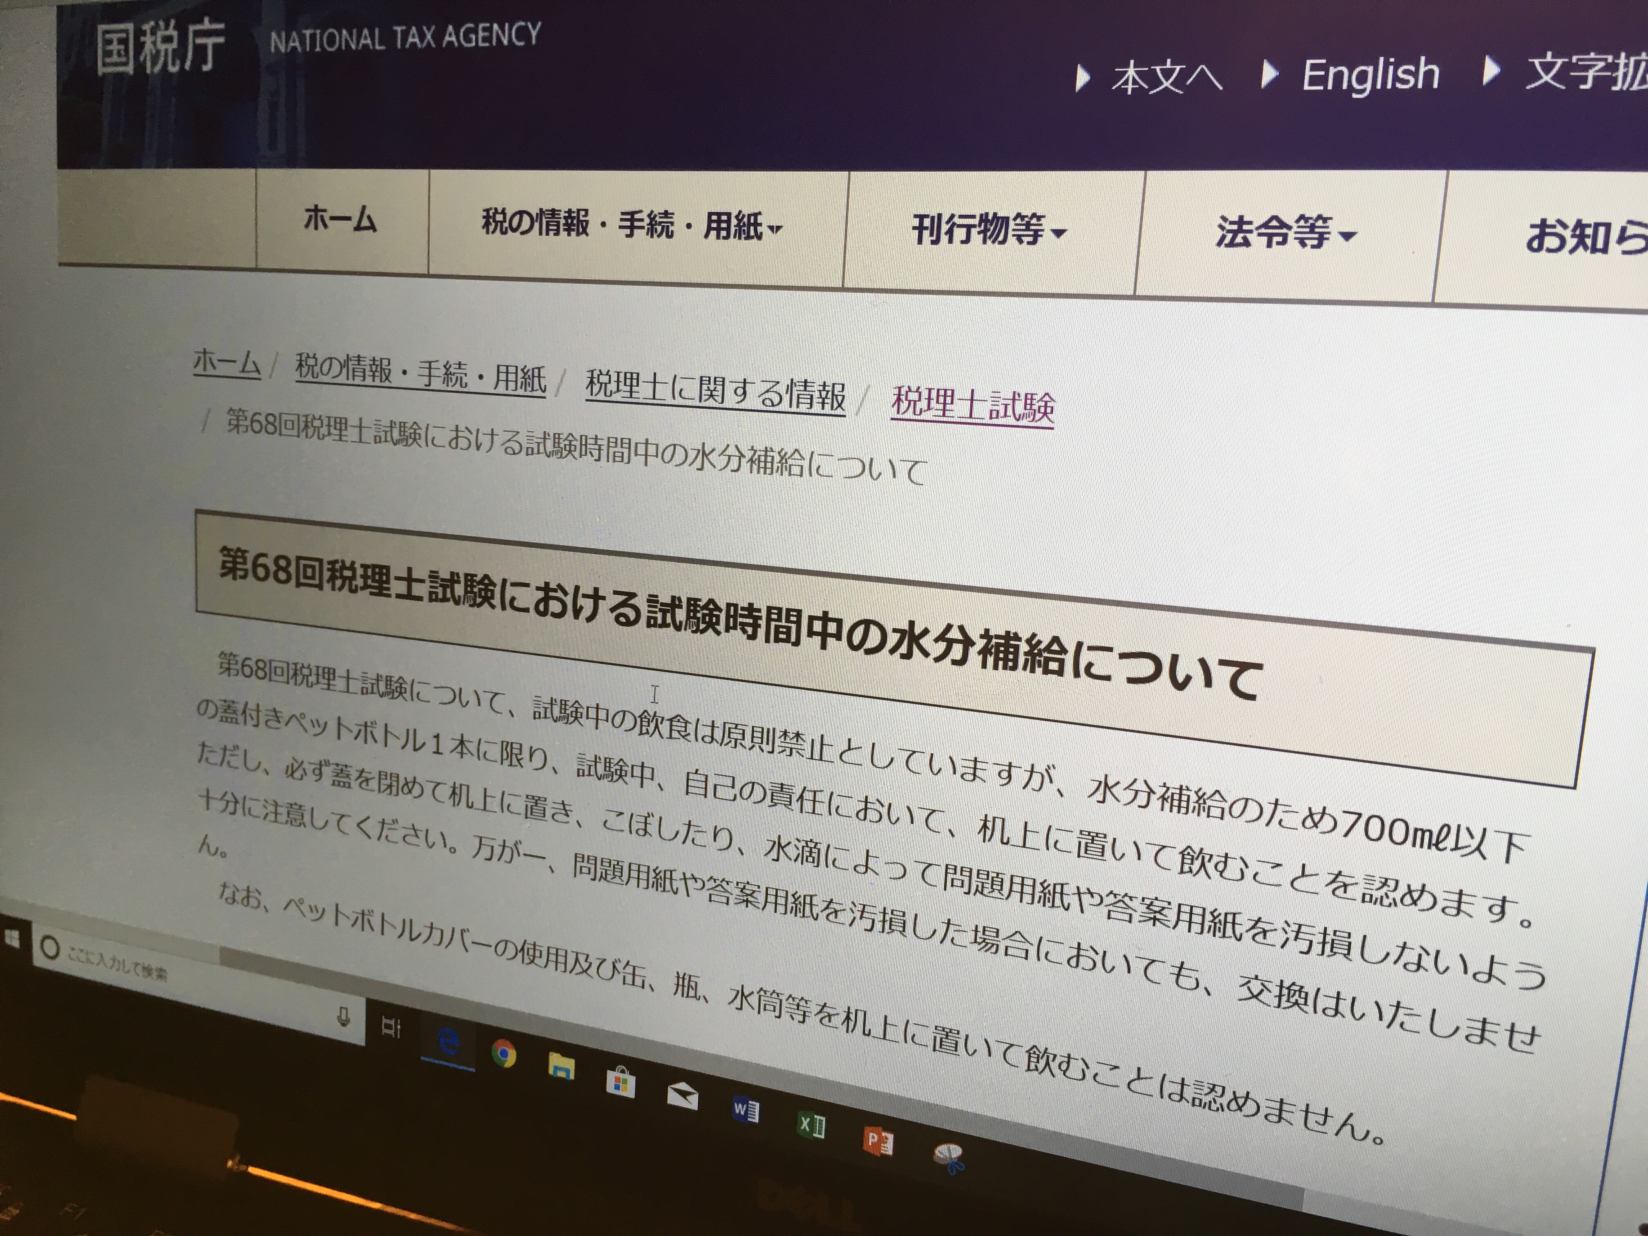Expand the 法令等 navigation dropdown

click(x=1286, y=233)
